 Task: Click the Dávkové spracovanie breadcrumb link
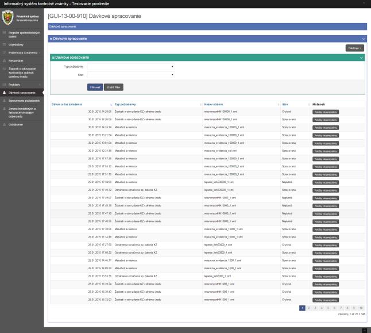[x=63, y=26]
